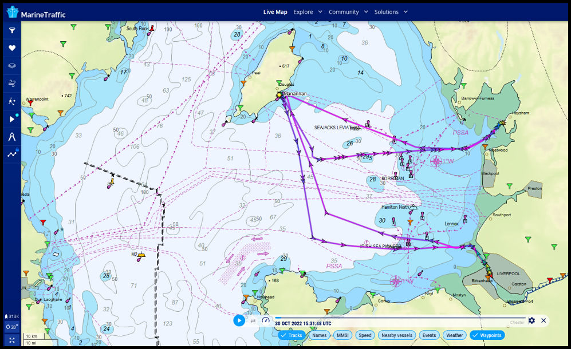The height and width of the screenshot is (349, 571).
Task: Open playback settings gear
Action: (x=531, y=320)
